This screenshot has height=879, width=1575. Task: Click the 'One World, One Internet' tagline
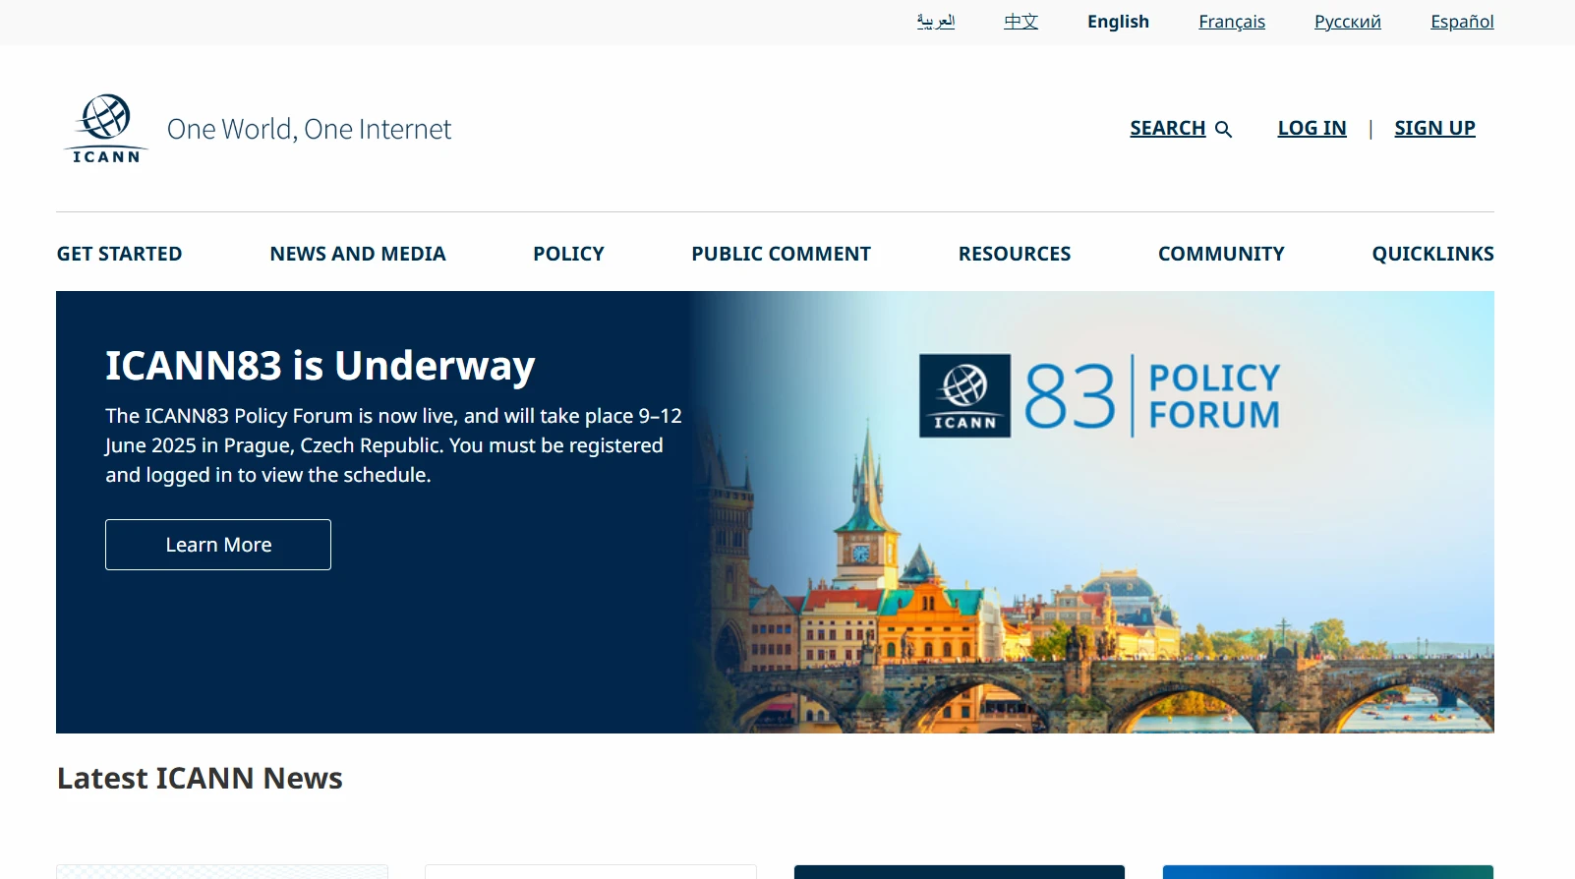[309, 129]
